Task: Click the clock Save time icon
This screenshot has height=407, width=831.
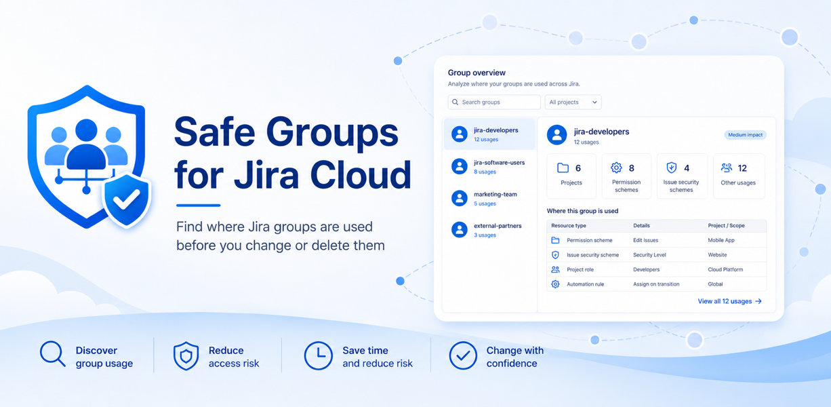Action: 319,355
